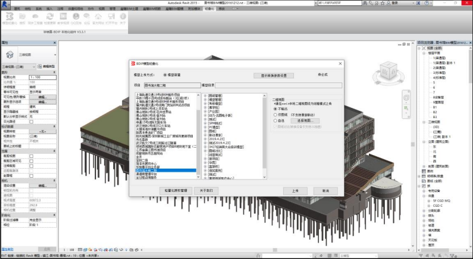This screenshot has height=259, width=473.
Task: Open the 体量和场地 ribbon tab
Action: point(76,9)
